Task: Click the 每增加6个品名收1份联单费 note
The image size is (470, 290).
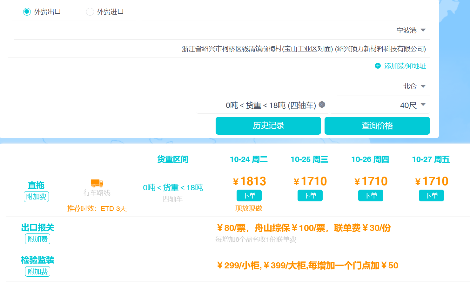Action: tap(256, 239)
